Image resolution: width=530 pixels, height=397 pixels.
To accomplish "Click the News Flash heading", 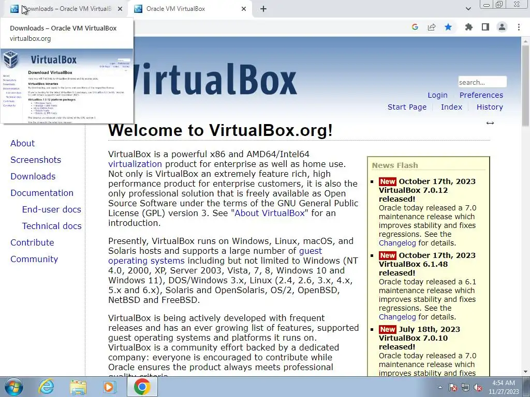I will 395,165.
